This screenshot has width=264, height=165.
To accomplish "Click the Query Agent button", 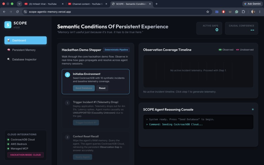I will 83,157.
